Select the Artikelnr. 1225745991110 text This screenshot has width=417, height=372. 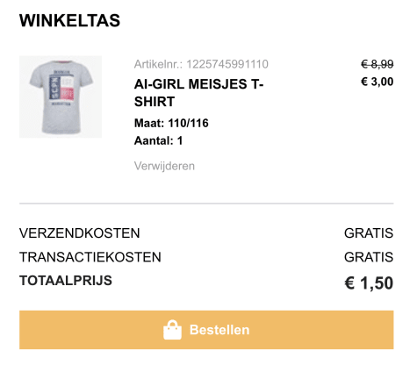click(x=201, y=64)
